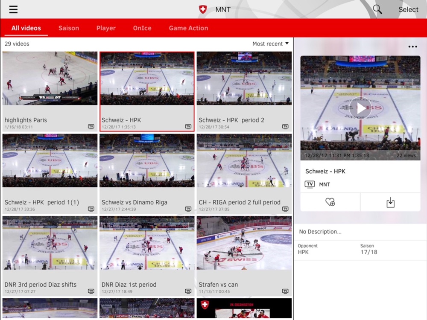
Task: Open the selected Schweiz - HPK thumbnail in grid
Action: [x=147, y=79]
